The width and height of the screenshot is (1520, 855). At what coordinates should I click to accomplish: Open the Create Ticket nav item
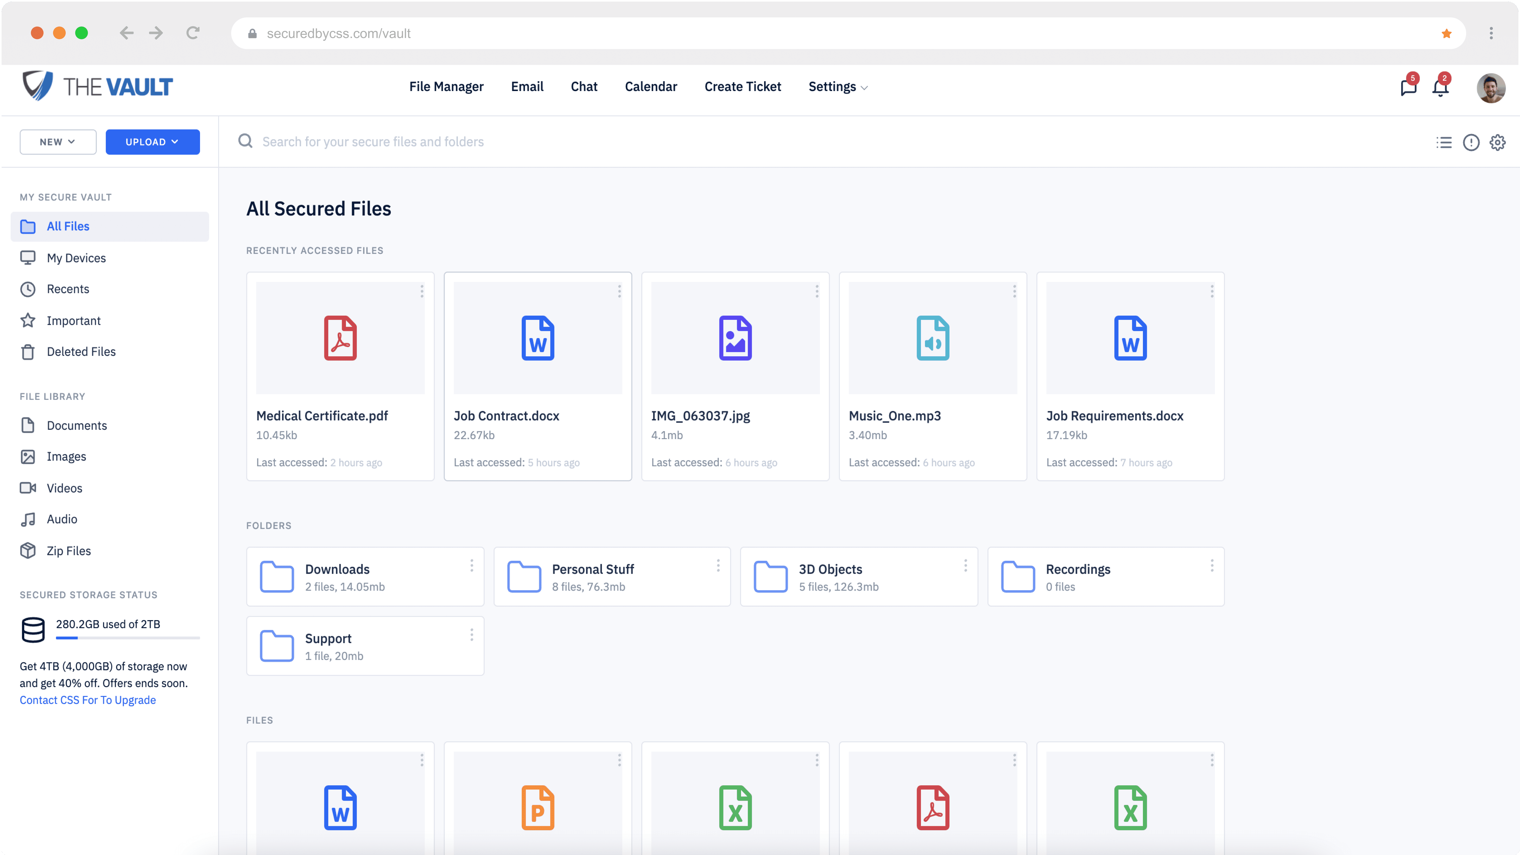(743, 87)
